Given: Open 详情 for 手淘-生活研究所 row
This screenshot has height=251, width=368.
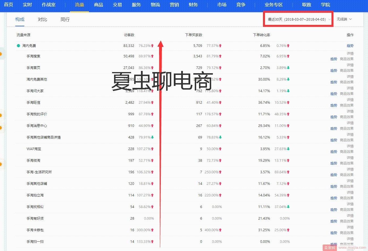Looking at the screenshot, I should (x=350, y=169).
